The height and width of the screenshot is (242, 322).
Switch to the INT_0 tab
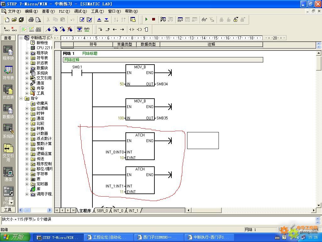point(118,211)
